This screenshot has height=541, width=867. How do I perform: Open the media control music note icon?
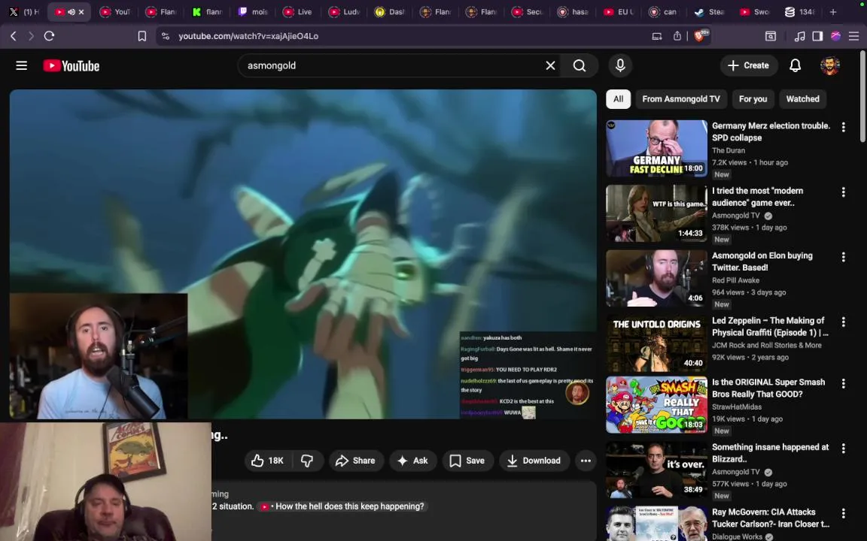point(799,36)
